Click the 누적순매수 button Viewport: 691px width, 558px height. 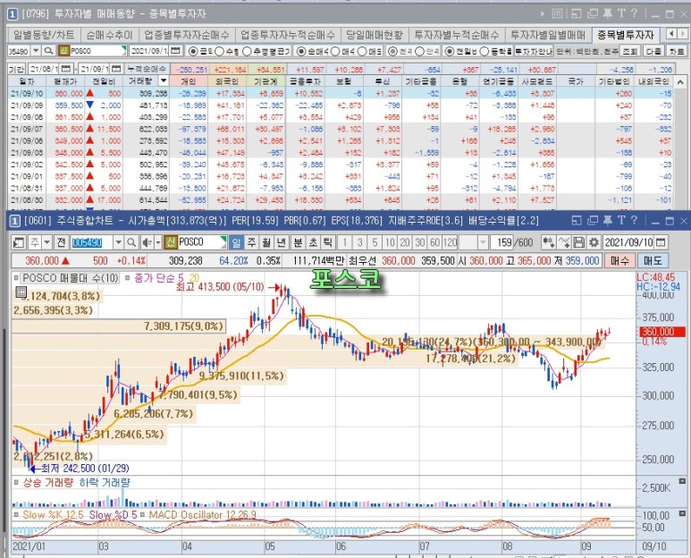(x=147, y=69)
